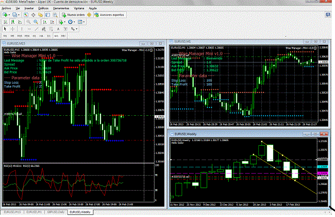335x217 pixels.
Task: Set timeframe to D1
Action: click(49, 36)
